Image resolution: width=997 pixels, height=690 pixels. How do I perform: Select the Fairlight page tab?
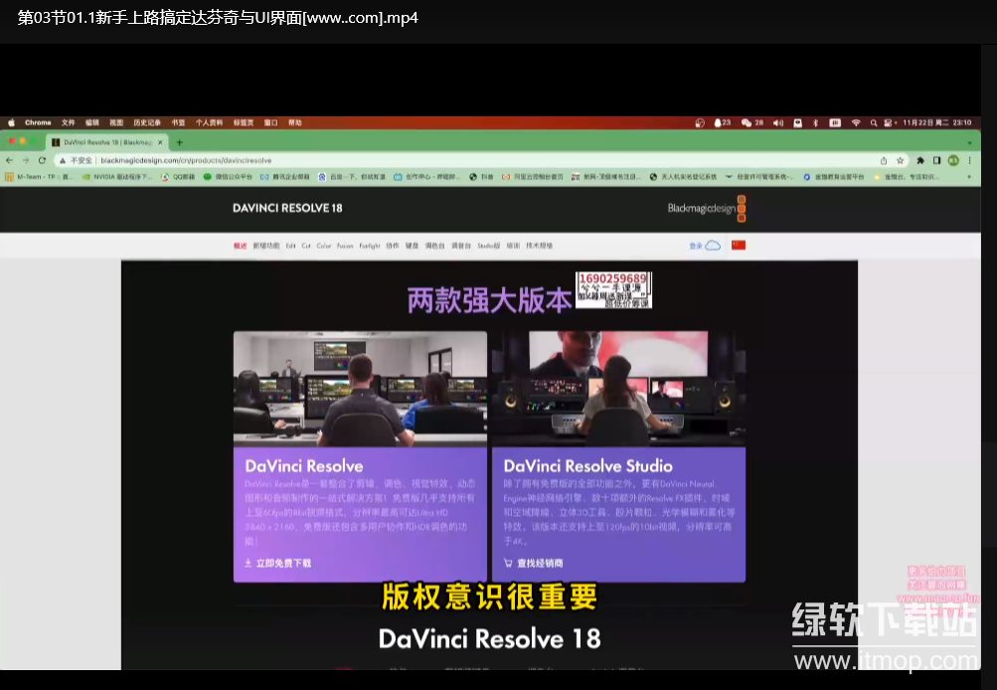tap(370, 246)
